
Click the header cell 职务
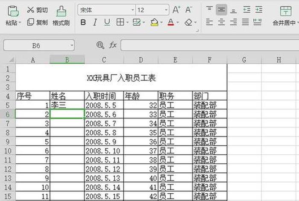point(175,96)
